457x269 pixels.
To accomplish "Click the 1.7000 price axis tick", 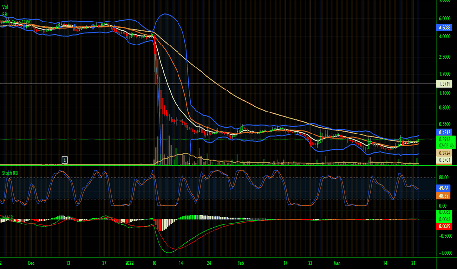I will (445, 74).
